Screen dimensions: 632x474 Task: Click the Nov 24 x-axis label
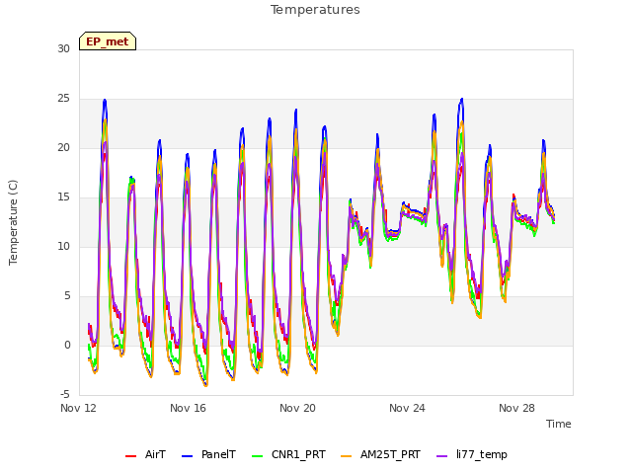pyautogui.click(x=407, y=408)
